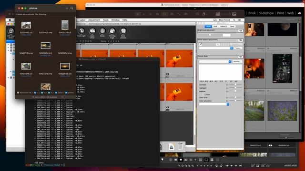
Task: Open the dropdown below Color saturation
Action: pos(214,104)
